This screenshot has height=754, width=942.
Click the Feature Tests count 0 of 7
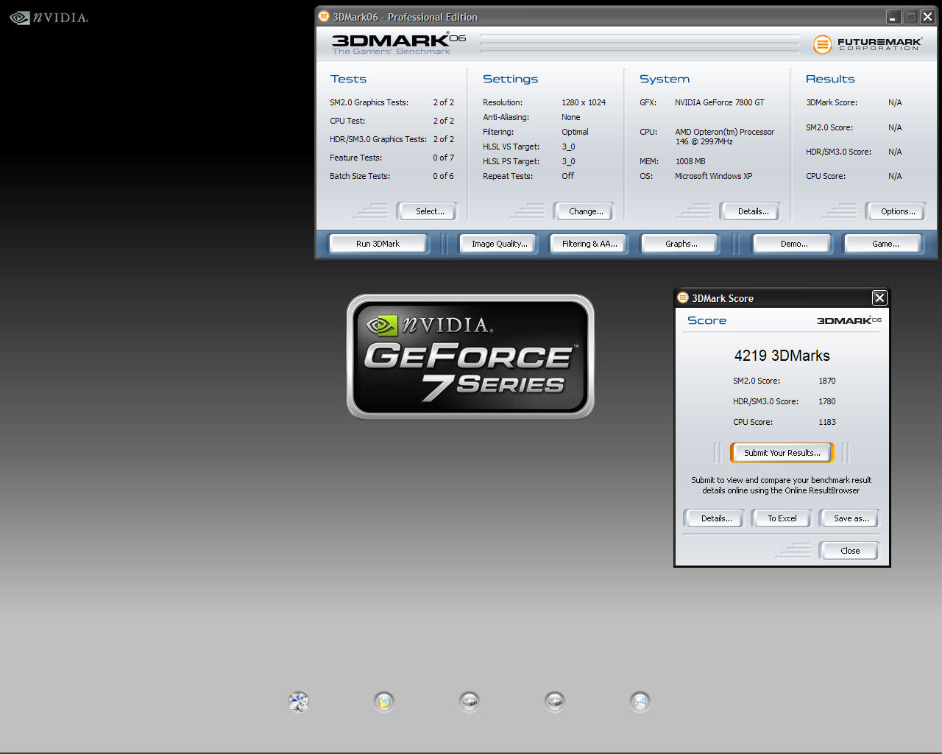click(444, 158)
